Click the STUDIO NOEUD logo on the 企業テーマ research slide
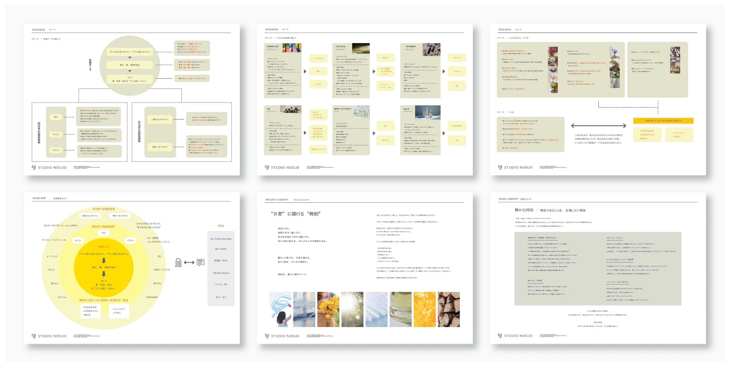Screen dimensions: 730x367 (49, 167)
